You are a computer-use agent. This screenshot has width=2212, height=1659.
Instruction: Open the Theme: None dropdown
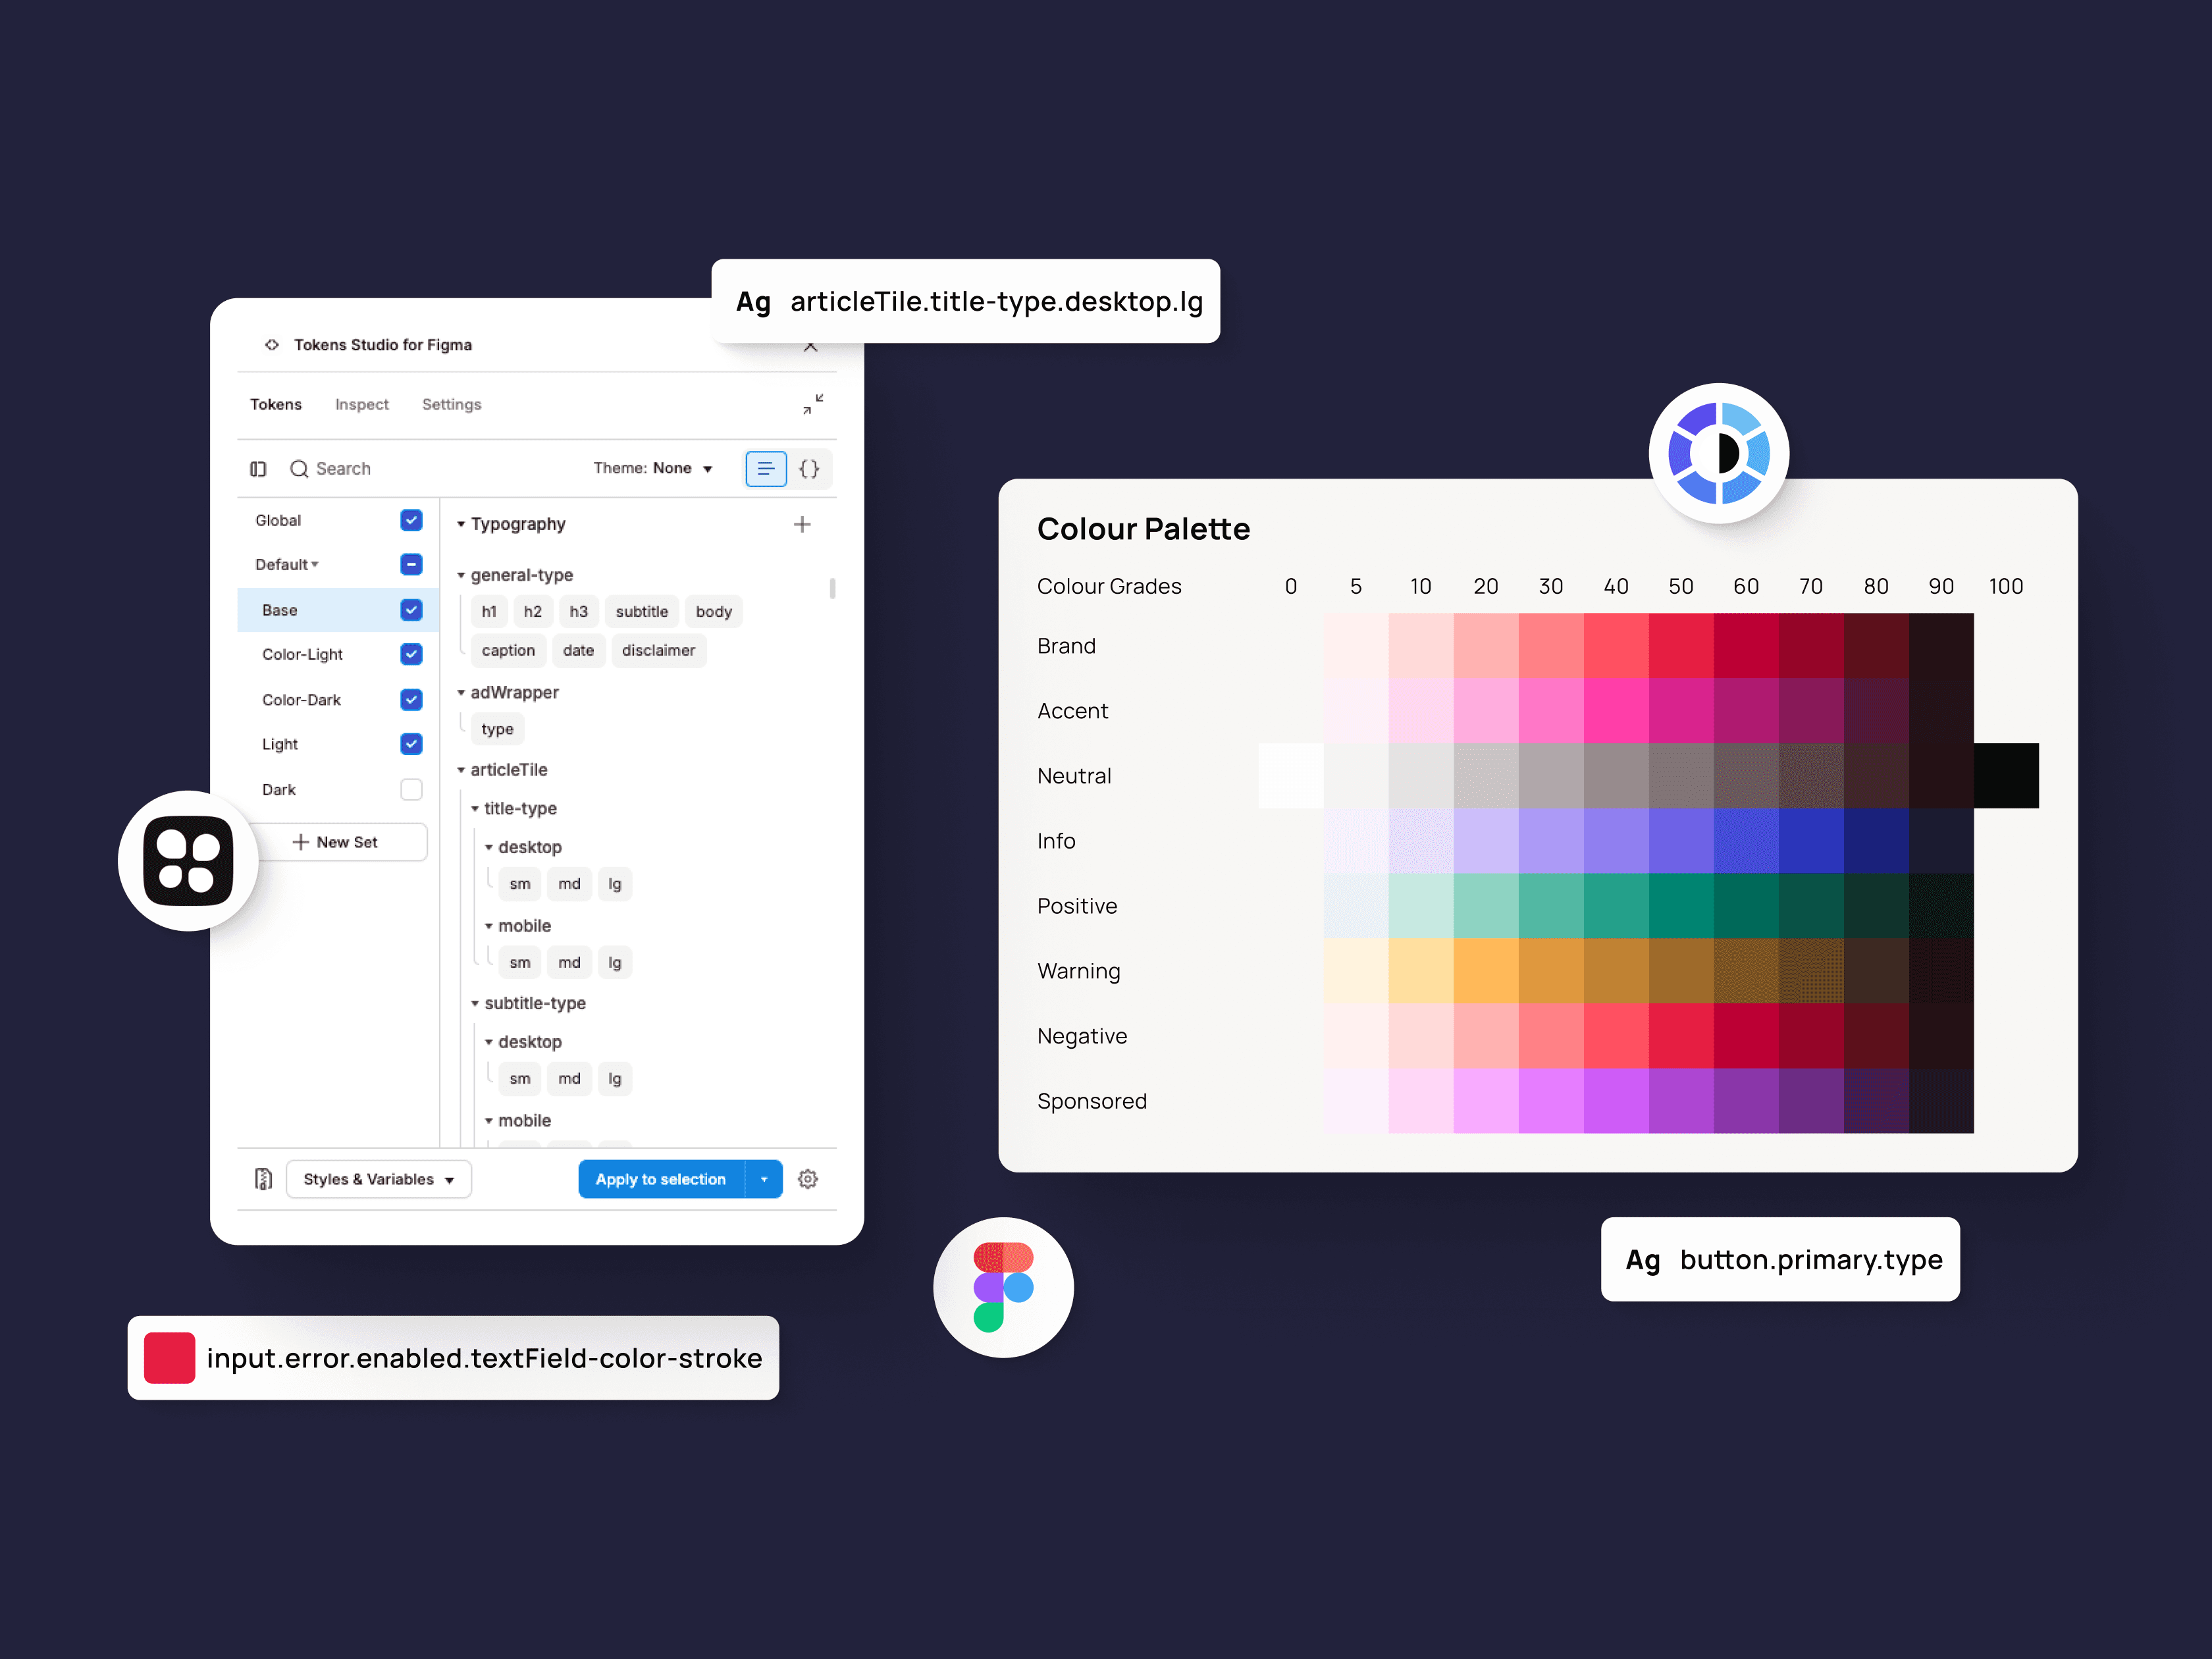[653, 468]
